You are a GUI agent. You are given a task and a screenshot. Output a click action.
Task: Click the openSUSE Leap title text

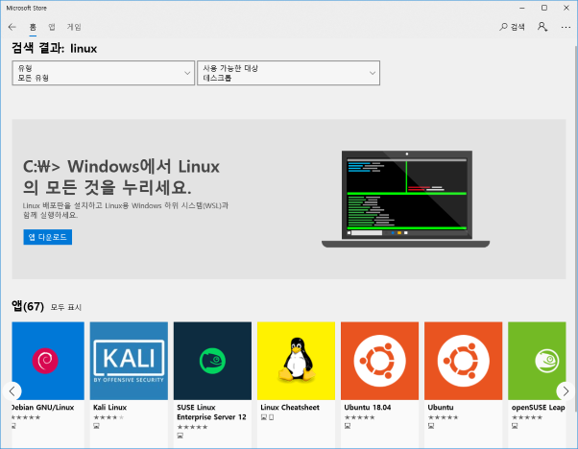539,408
